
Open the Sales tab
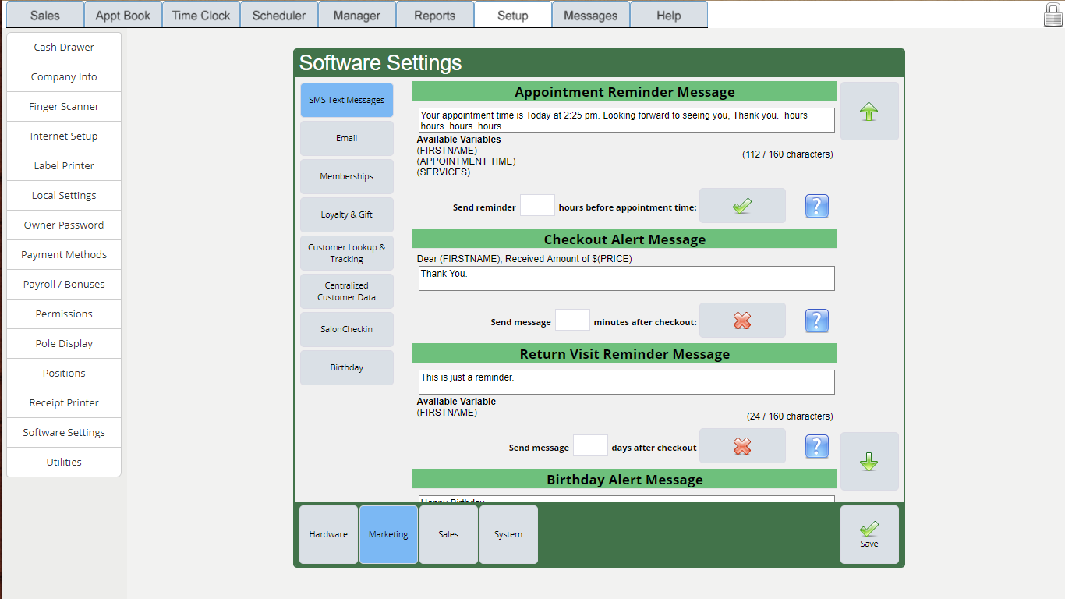pyautogui.click(x=44, y=15)
